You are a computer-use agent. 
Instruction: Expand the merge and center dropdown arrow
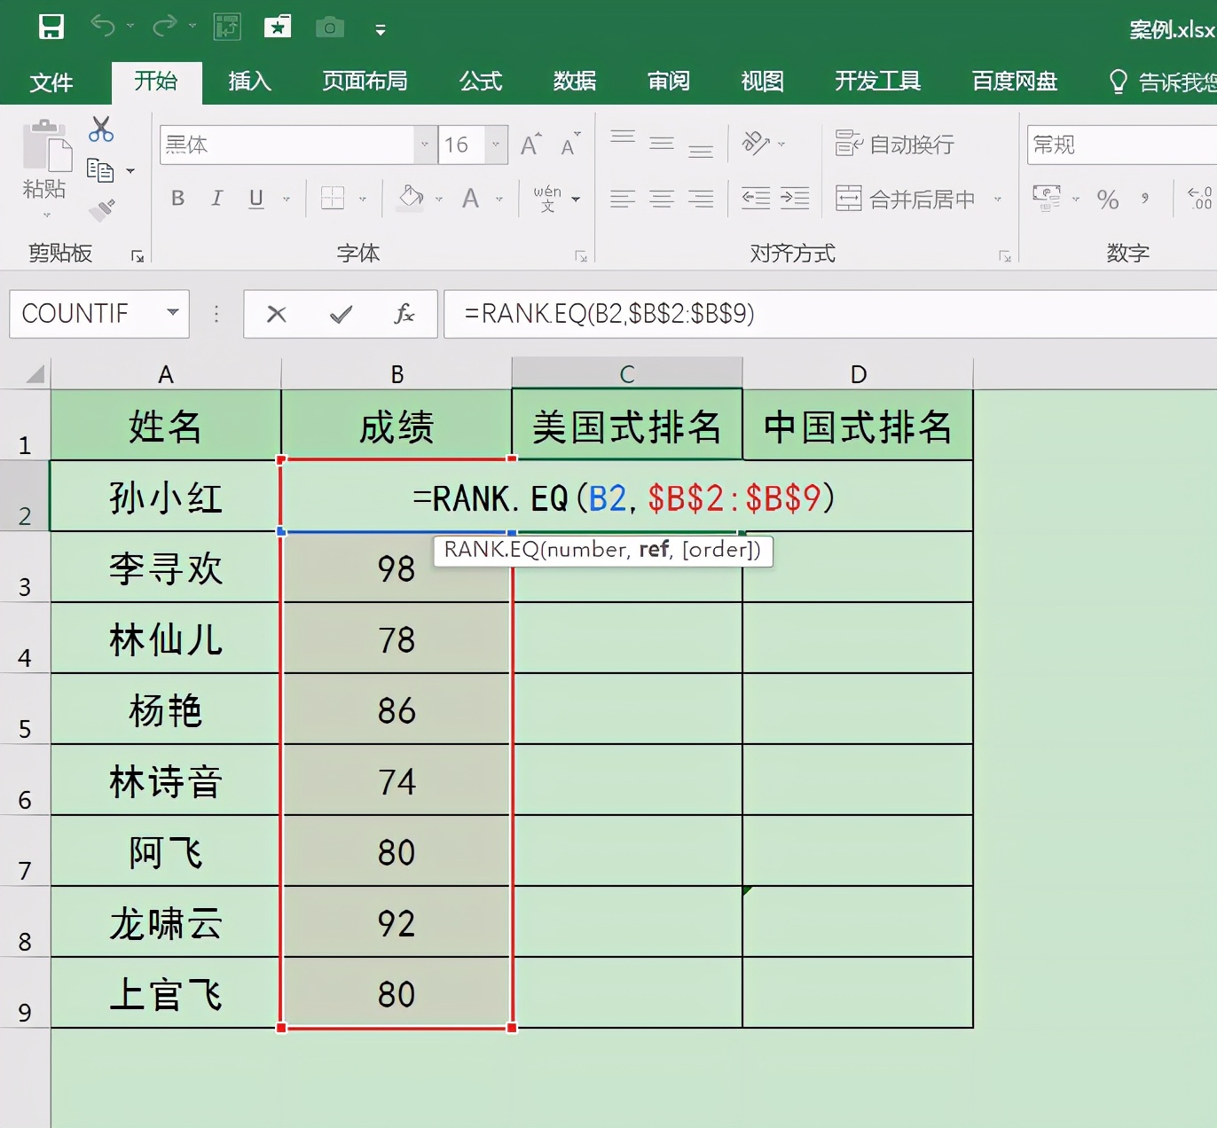[998, 199]
